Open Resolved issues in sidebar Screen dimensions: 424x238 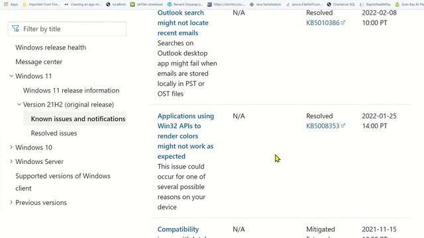pos(54,133)
